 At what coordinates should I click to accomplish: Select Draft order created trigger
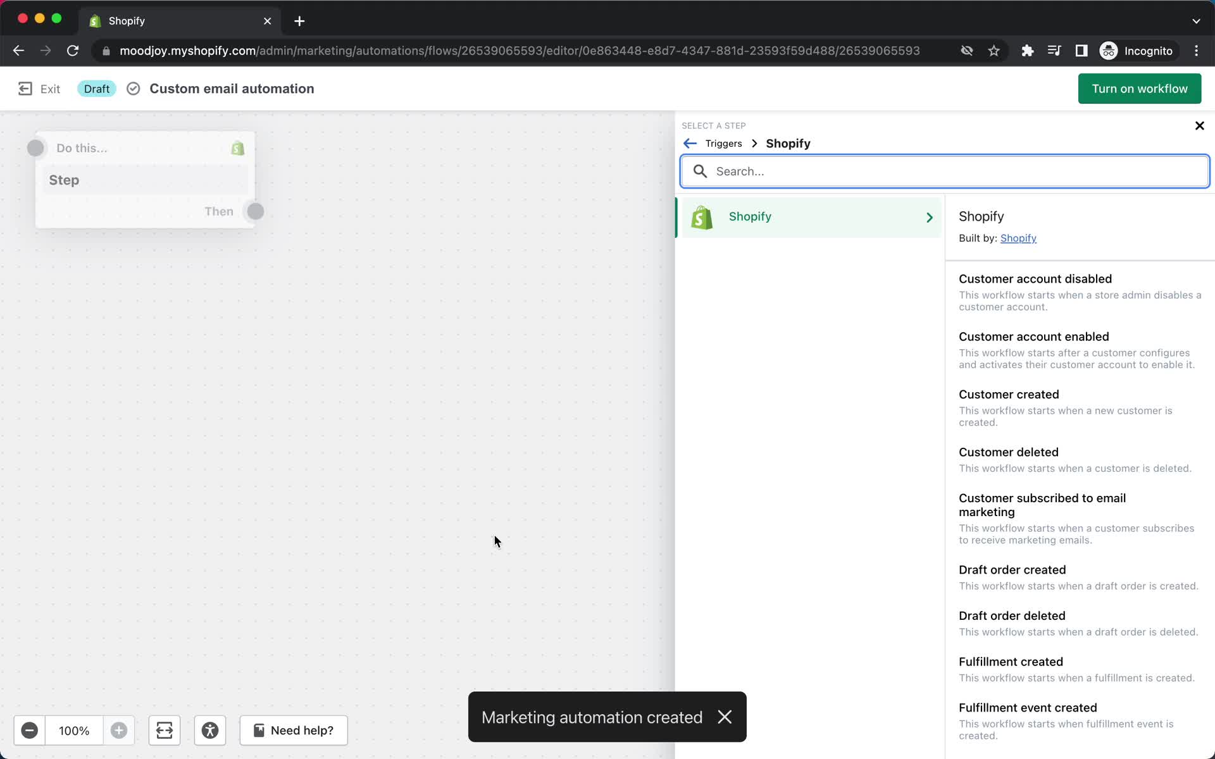tap(1080, 577)
